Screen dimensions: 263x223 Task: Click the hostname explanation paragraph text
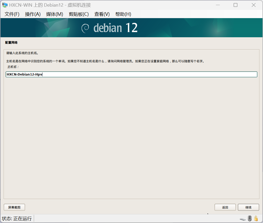click(105, 61)
